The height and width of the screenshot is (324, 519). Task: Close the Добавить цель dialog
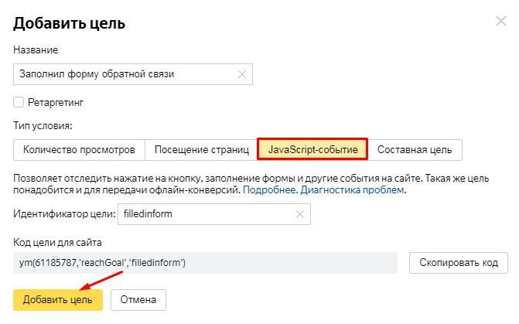pyautogui.click(x=500, y=22)
